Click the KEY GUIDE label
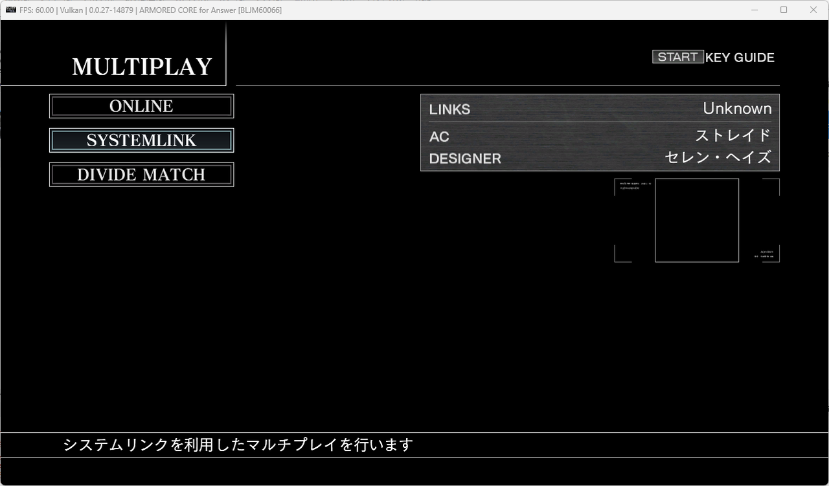Image resolution: width=829 pixels, height=486 pixels. [x=740, y=58]
